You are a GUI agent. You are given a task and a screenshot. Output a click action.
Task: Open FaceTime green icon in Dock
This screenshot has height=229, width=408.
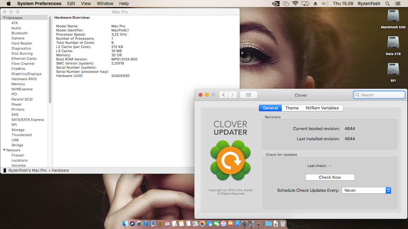[216, 223]
